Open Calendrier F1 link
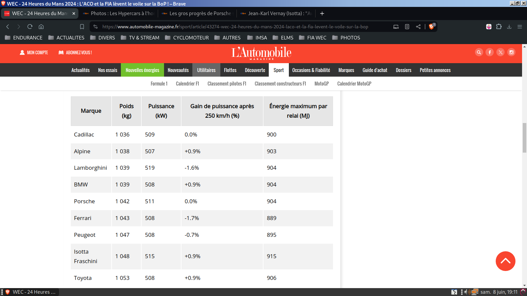The width and height of the screenshot is (527, 296). coord(187,84)
